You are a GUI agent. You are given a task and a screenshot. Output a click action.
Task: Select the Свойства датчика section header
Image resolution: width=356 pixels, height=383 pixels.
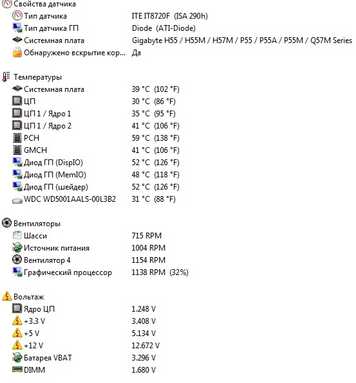click(x=45, y=4)
